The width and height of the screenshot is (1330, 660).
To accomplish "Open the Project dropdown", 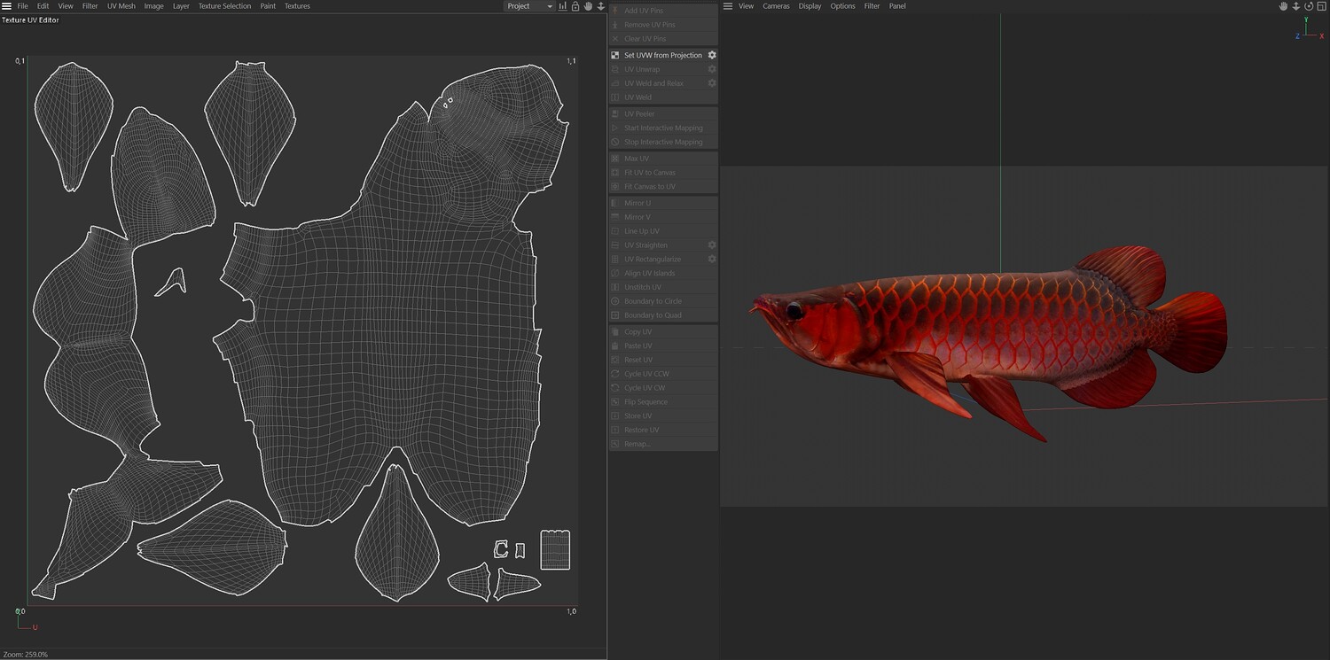I will [529, 6].
